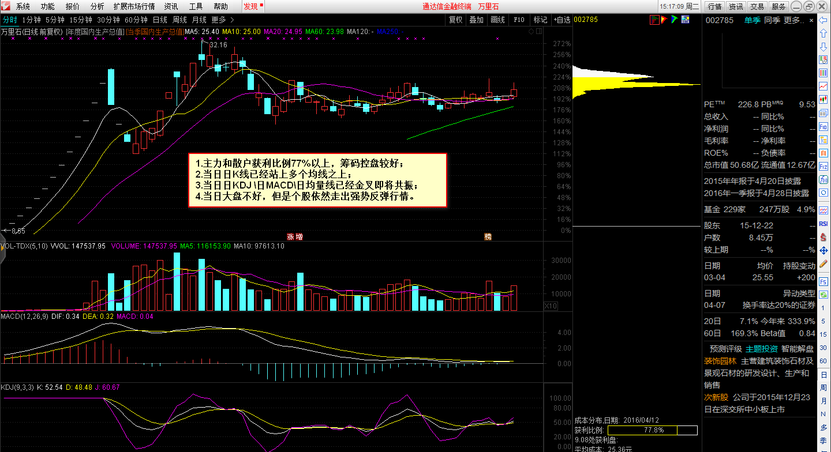Click the red-boxed chip distribution icon
The width and height of the screenshot is (831, 452).
pyautogui.click(x=654, y=20)
